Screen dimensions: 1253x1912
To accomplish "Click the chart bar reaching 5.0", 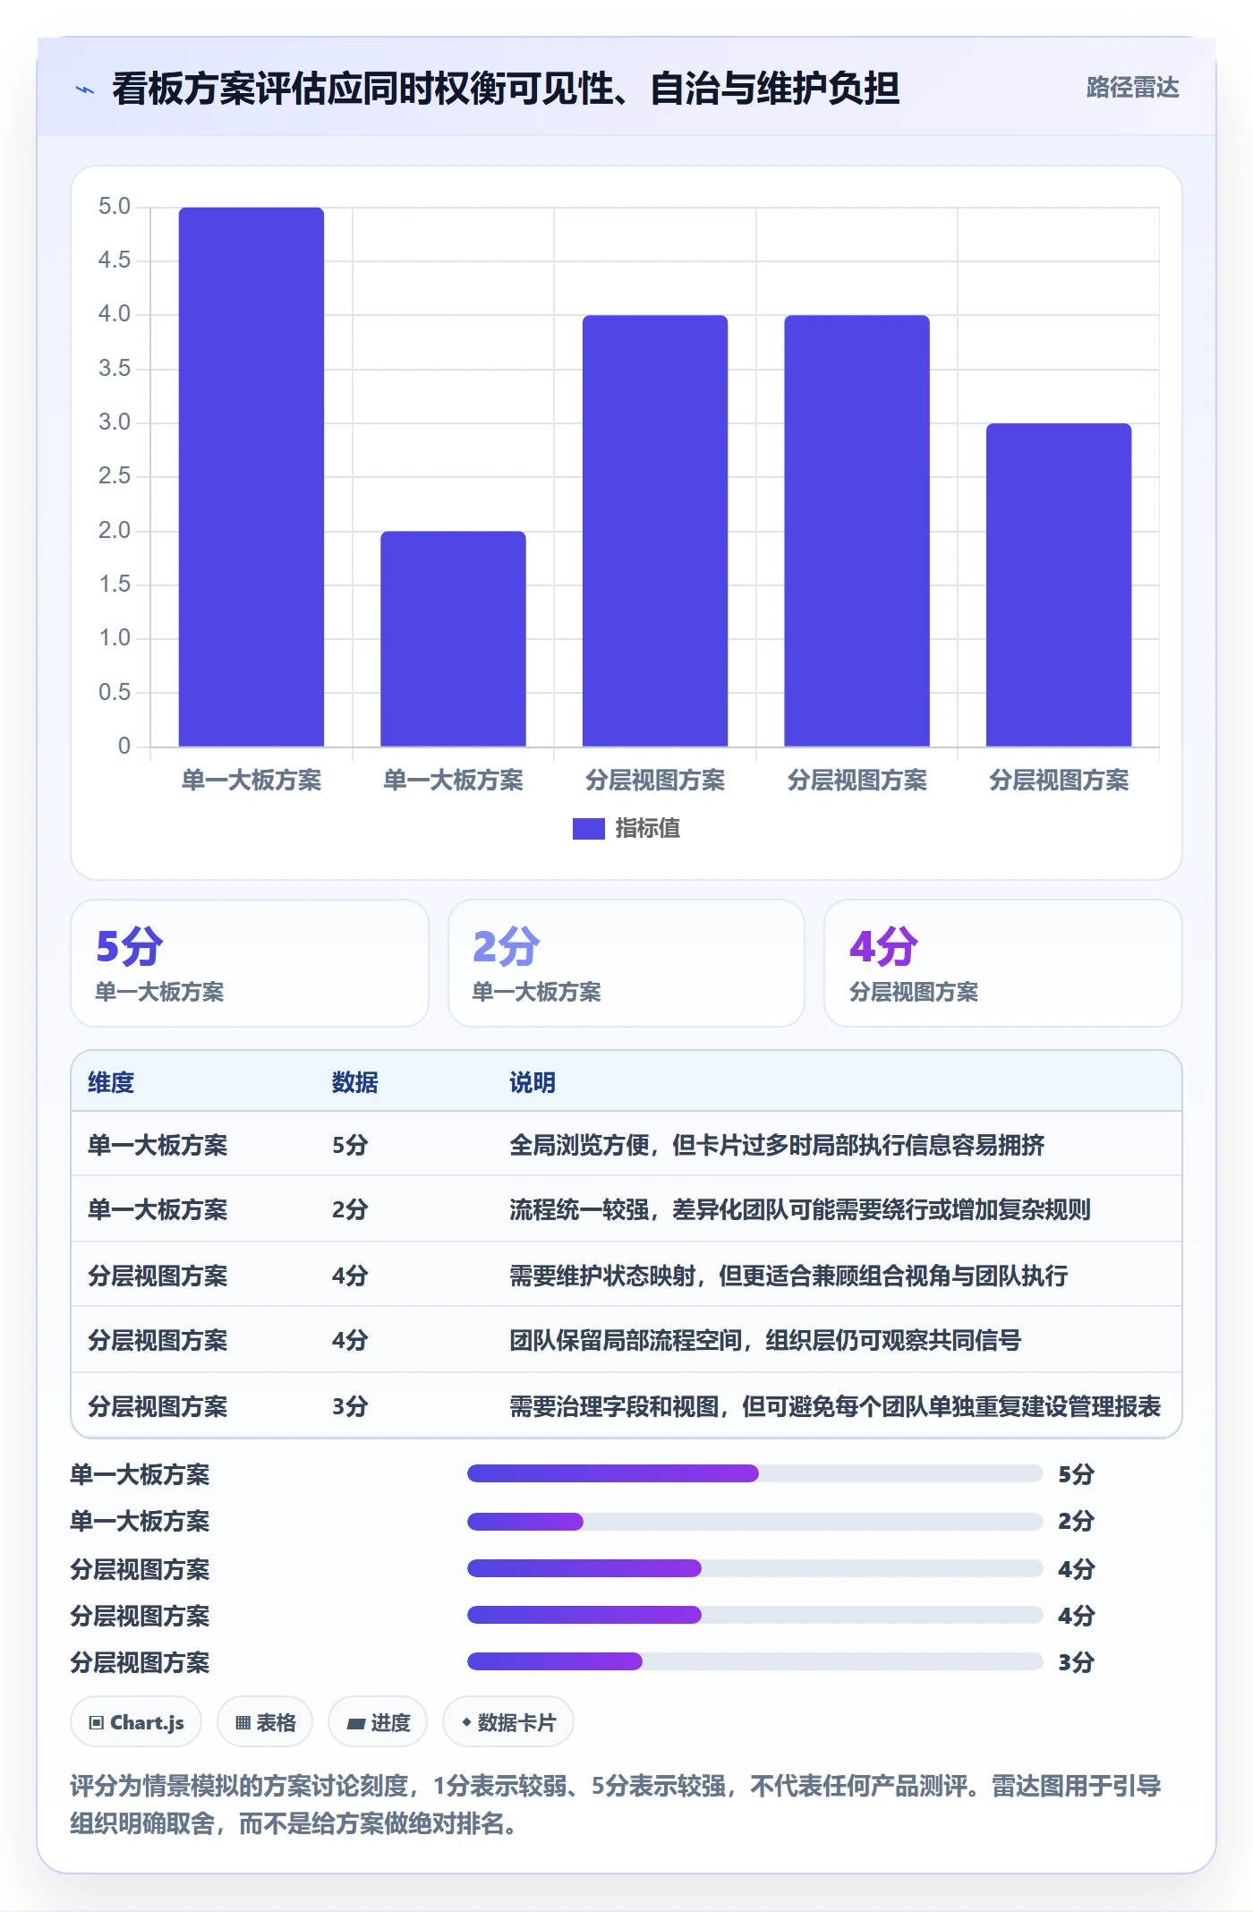I will (251, 477).
